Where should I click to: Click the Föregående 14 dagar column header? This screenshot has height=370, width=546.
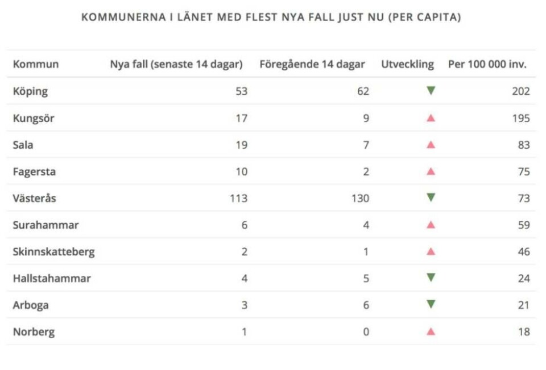coord(312,64)
